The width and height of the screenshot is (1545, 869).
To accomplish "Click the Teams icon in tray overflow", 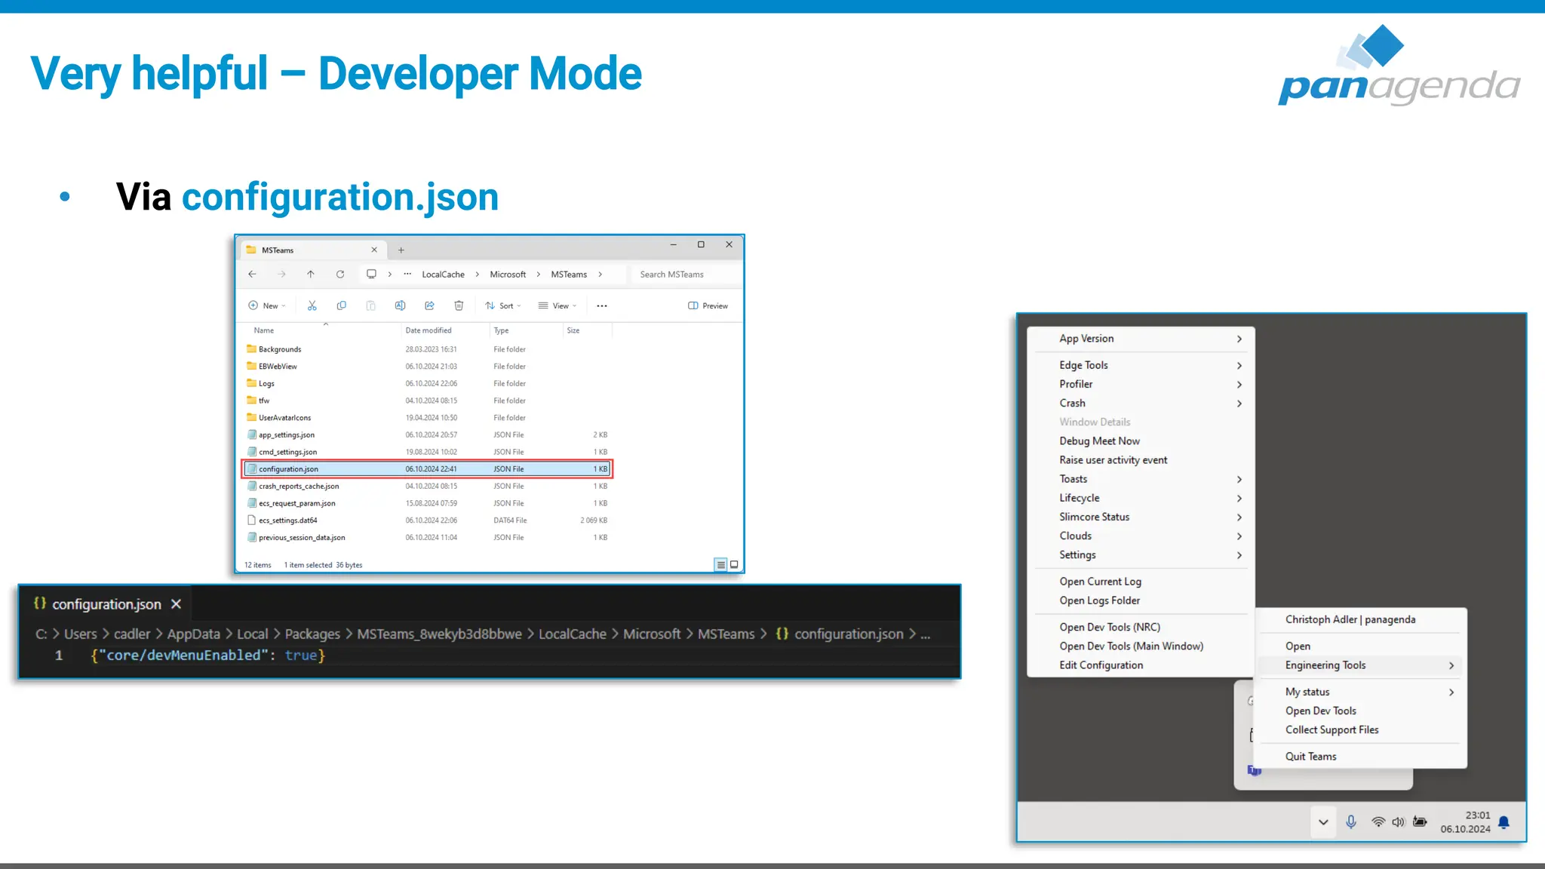I will click(x=1254, y=770).
